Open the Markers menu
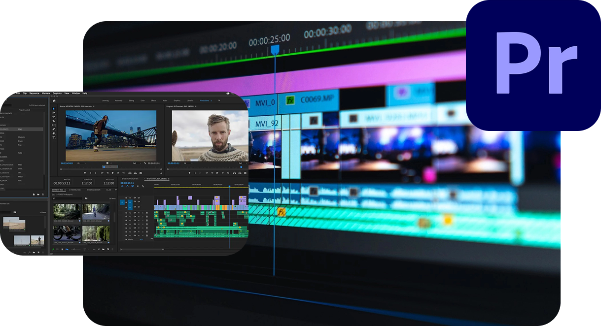The width and height of the screenshot is (601, 326). pyautogui.click(x=46, y=93)
